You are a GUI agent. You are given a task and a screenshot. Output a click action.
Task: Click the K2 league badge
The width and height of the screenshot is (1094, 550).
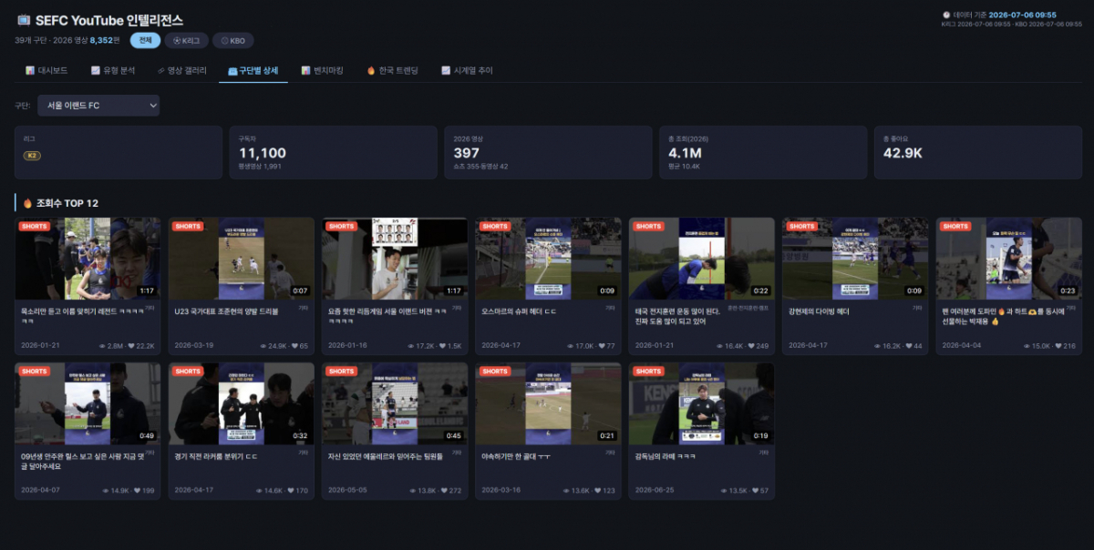point(32,156)
